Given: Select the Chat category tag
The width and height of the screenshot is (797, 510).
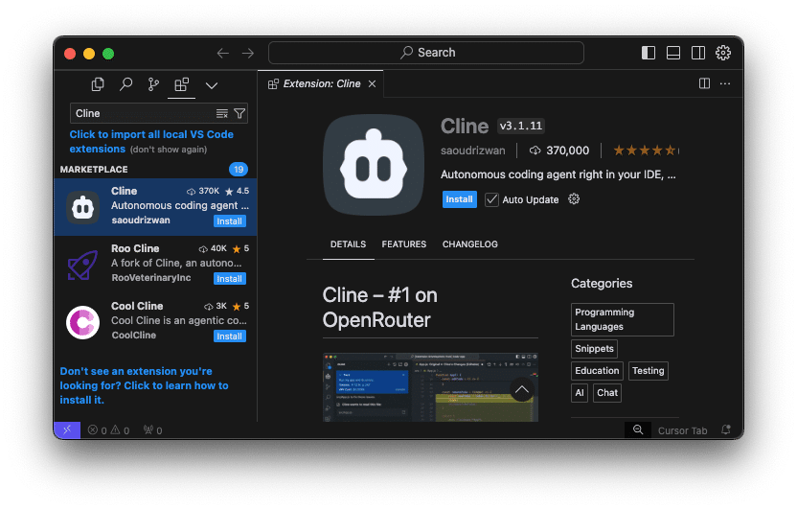Looking at the screenshot, I should click(607, 393).
